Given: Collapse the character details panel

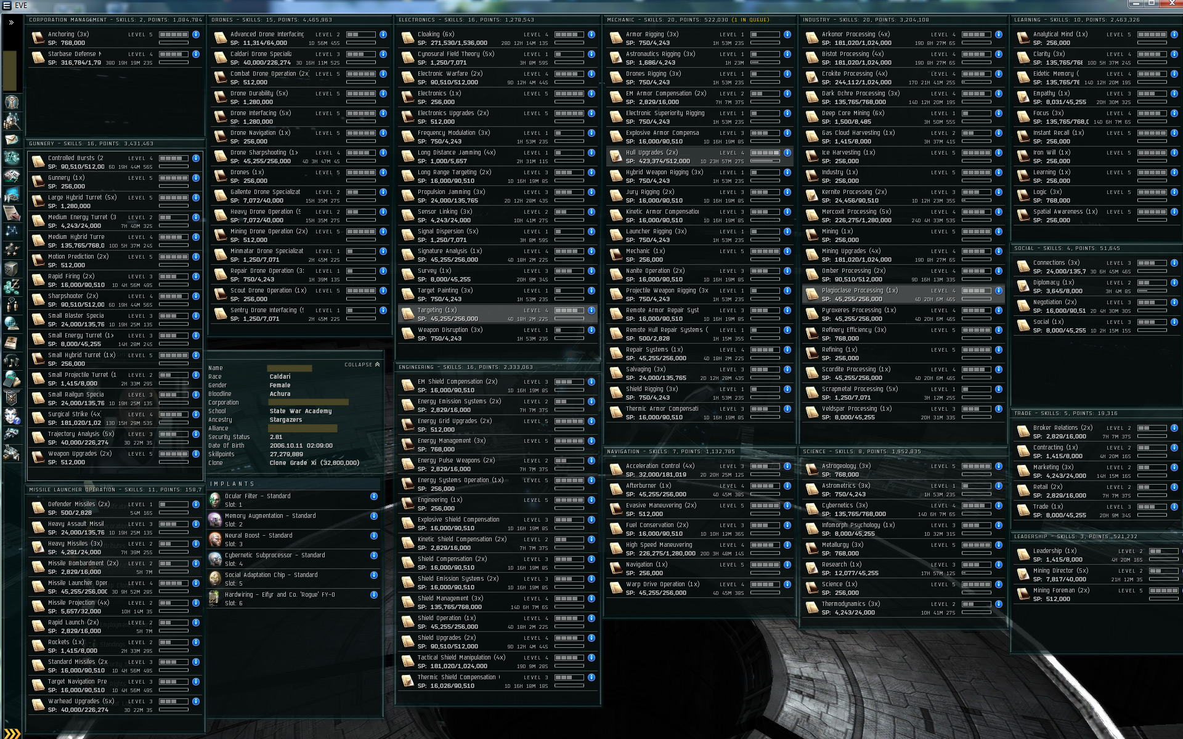Looking at the screenshot, I should pyautogui.click(x=362, y=365).
